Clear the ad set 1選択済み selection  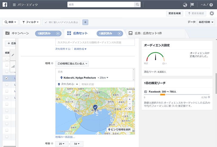pyautogui.click(x=119, y=34)
